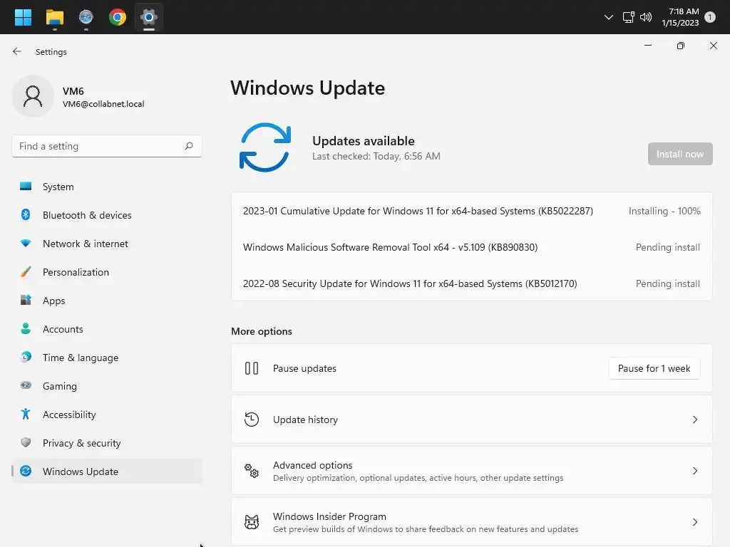Click the System monitor icon
This screenshot has height=547, width=730.
[x=26, y=186]
